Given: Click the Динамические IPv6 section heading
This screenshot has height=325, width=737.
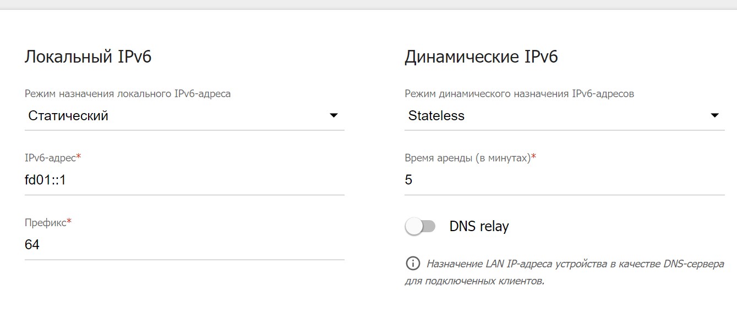Looking at the screenshot, I should click(x=481, y=57).
